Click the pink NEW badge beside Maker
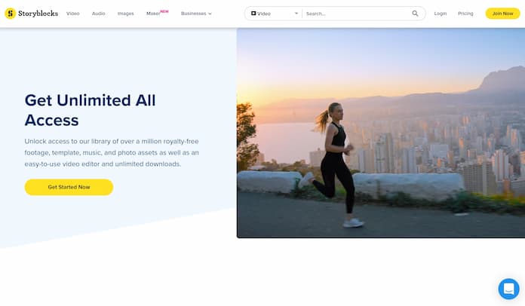The image size is (525, 306). coord(164,11)
